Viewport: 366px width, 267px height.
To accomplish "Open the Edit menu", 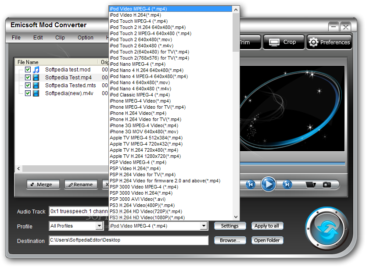I will tap(38, 38).
